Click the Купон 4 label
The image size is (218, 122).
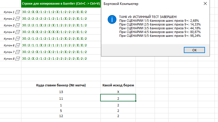(9, 32)
